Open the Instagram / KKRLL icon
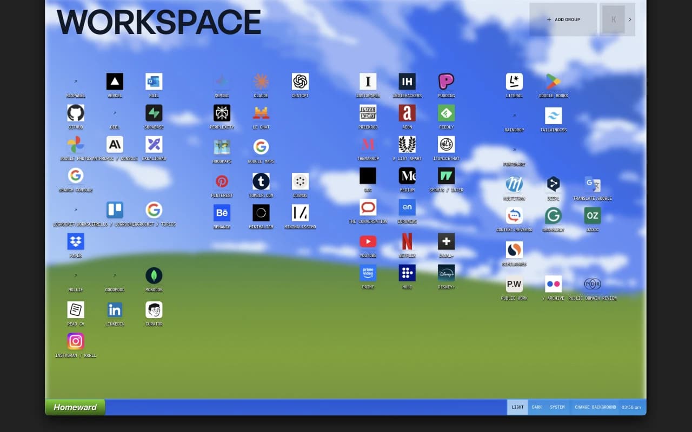Screen dimensions: 692x432 (76, 341)
